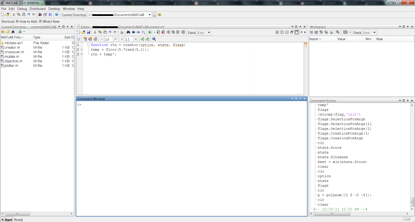This screenshot has width=415, height=222.
Task: Toggle breakpoint on editor line 3
Action: [x=82, y=54]
